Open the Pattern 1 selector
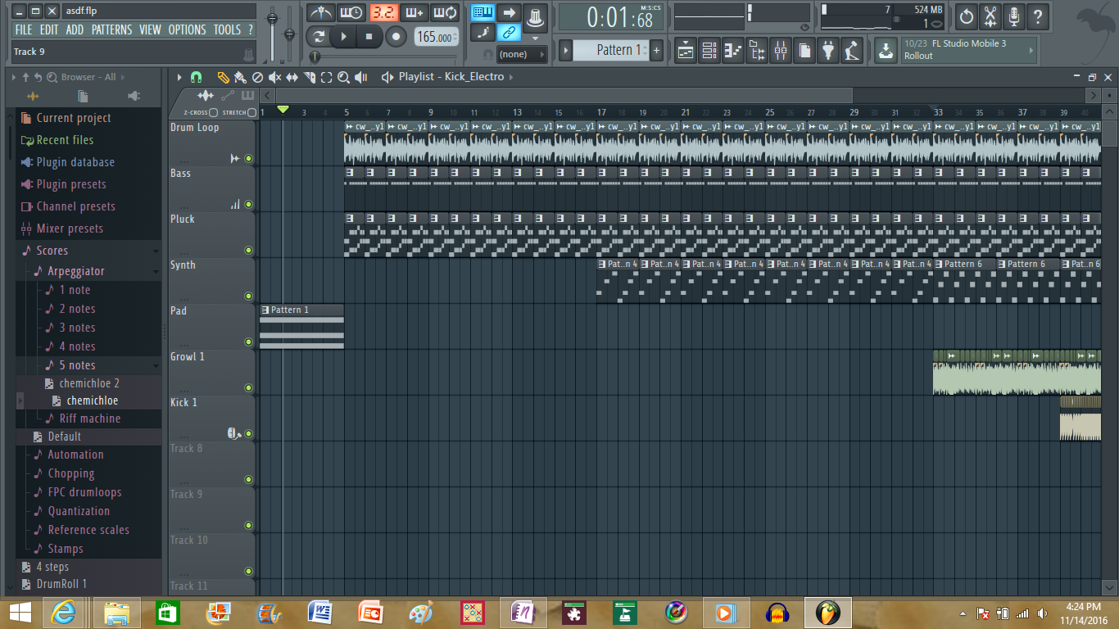The height and width of the screenshot is (629, 1119). (x=609, y=50)
